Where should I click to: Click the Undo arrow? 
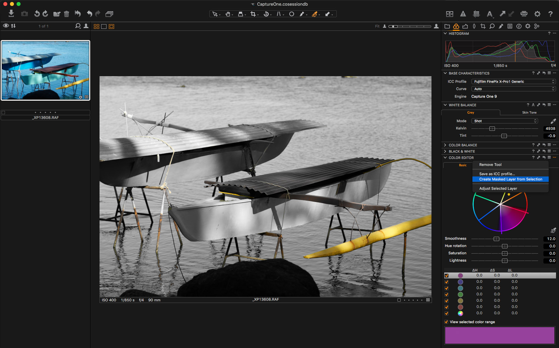(x=89, y=14)
